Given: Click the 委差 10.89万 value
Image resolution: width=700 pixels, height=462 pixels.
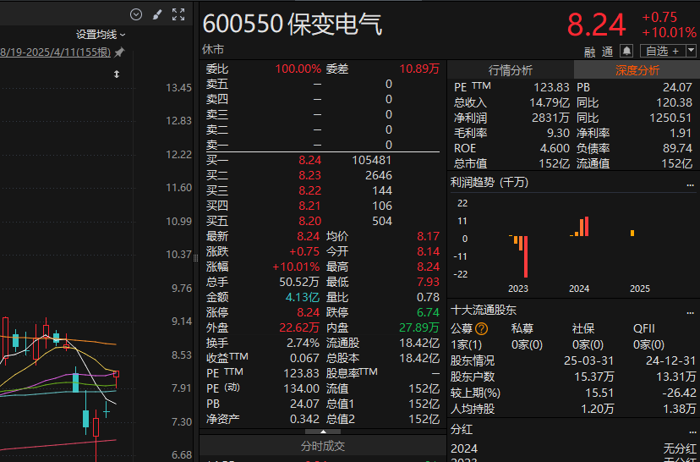Looking at the screenshot, I should [x=419, y=69].
